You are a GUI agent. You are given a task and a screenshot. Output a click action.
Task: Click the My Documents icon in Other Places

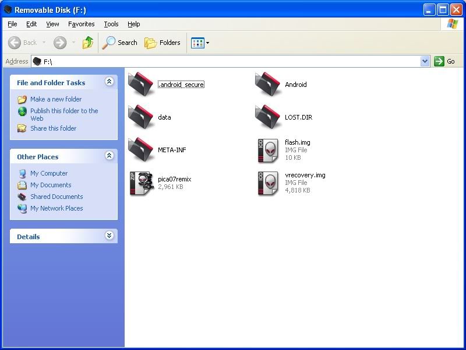(x=22, y=185)
